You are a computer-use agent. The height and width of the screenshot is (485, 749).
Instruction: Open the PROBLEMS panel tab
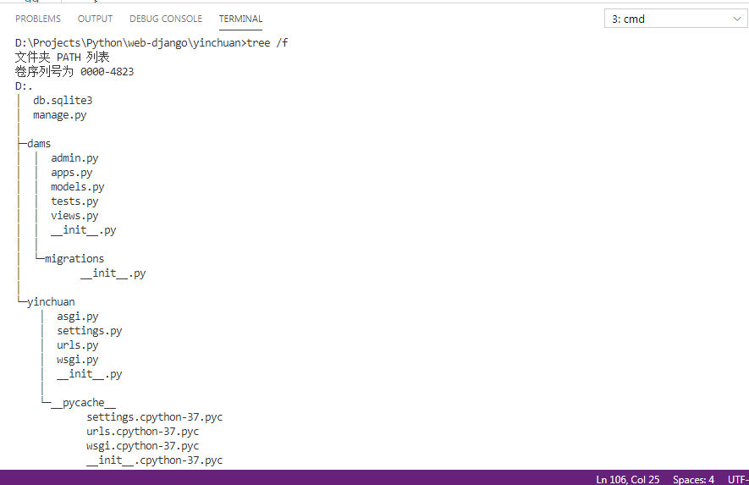point(38,19)
